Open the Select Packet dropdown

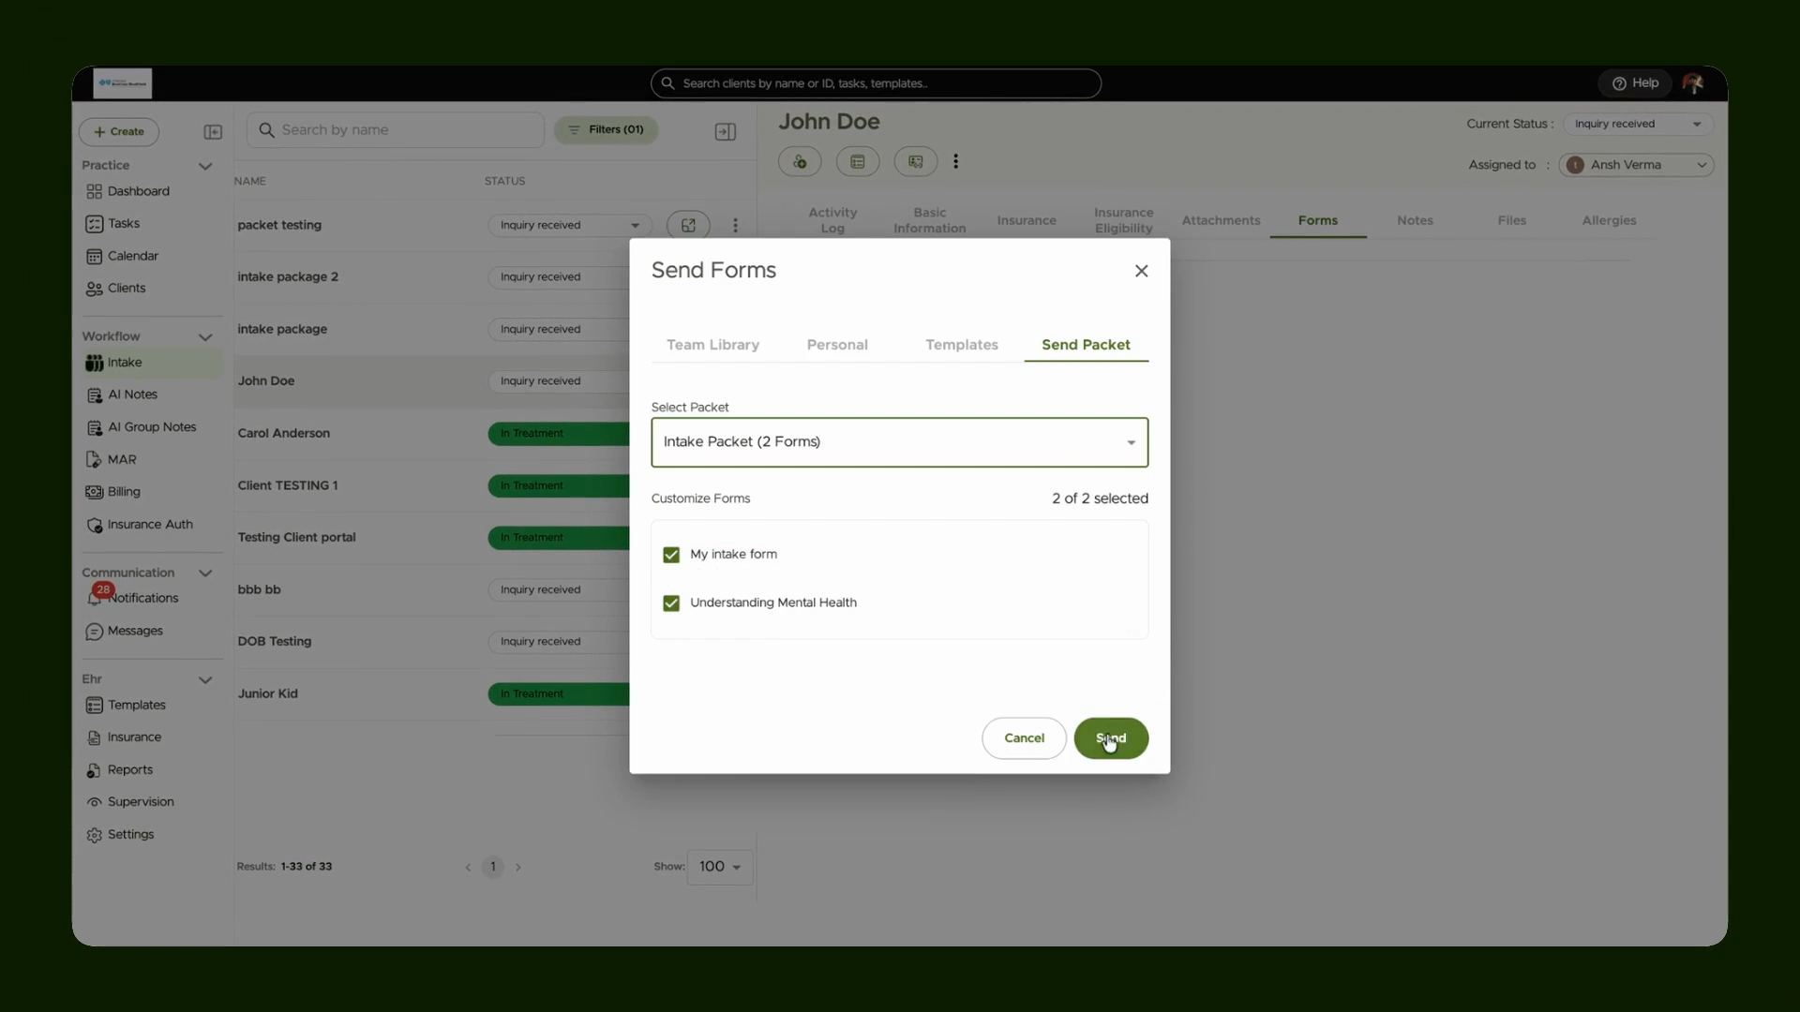coord(899,442)
